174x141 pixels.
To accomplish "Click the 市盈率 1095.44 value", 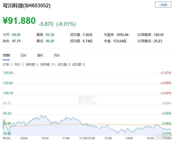I will (123, 35).
